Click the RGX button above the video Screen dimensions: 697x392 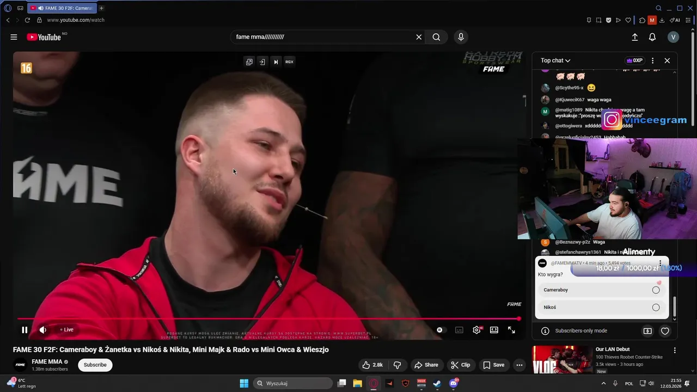(289, 62)
